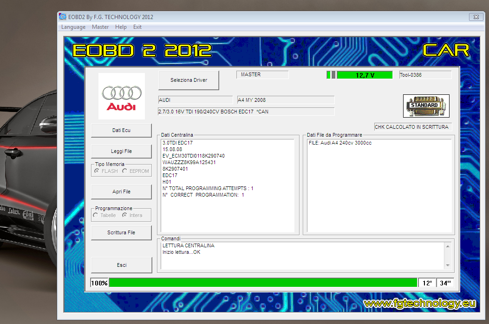489x324 pixels.
Task: Click the Comandi scroll up arrow
Action: point(448,246)
